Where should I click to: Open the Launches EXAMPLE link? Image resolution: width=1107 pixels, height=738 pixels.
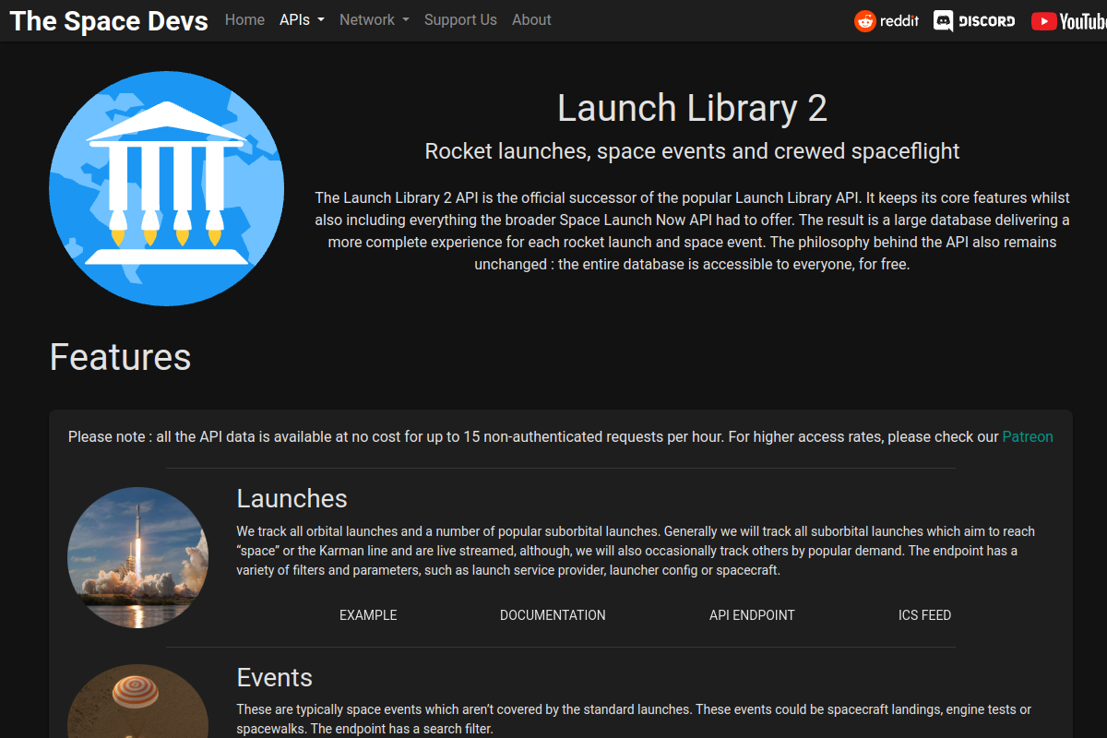point(368,615)
